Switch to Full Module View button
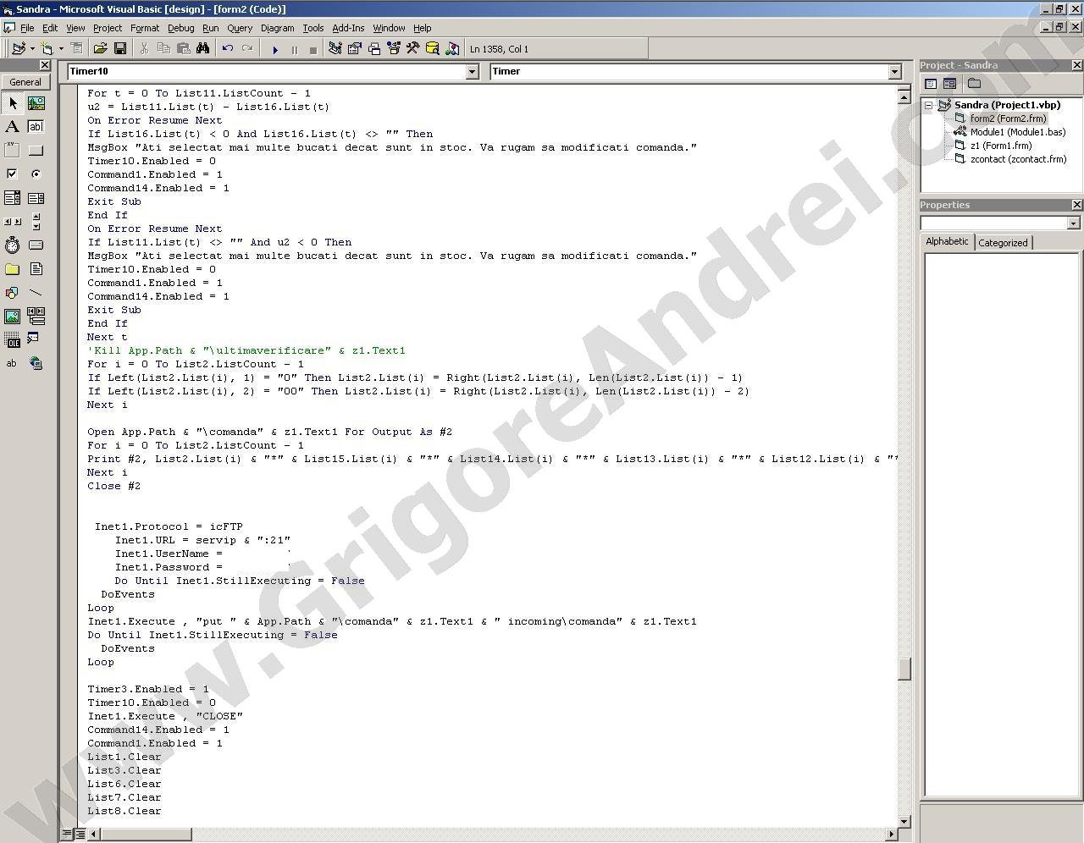This screenshot has width=1084, height=843. point(80,835)
